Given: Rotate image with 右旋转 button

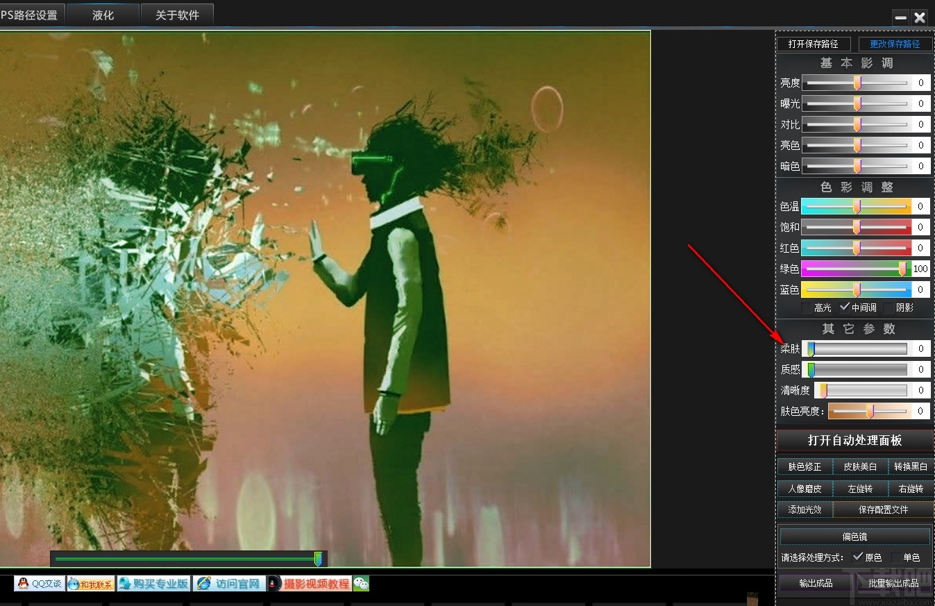Looking at the screenshot, I should [910, 489].
